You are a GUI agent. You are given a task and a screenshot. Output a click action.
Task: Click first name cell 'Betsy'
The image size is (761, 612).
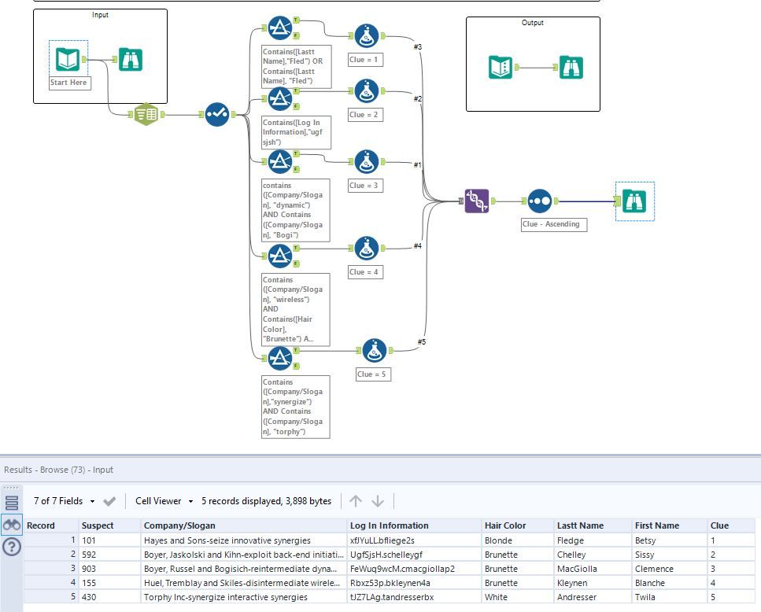tap(670, 540)
